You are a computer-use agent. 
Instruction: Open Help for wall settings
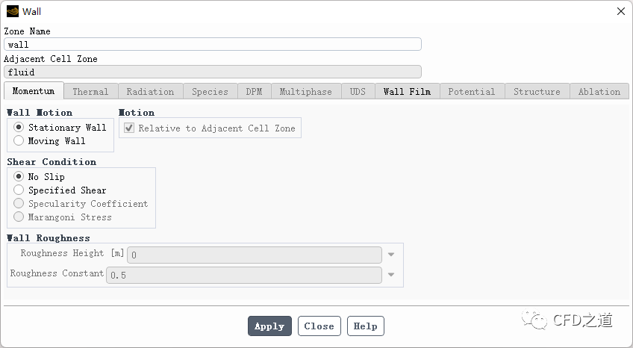pyautogui.click(x=365, y=326)
